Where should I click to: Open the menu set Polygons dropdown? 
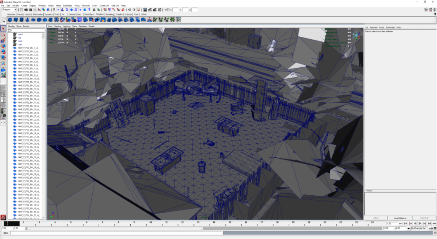click(10, 10)
